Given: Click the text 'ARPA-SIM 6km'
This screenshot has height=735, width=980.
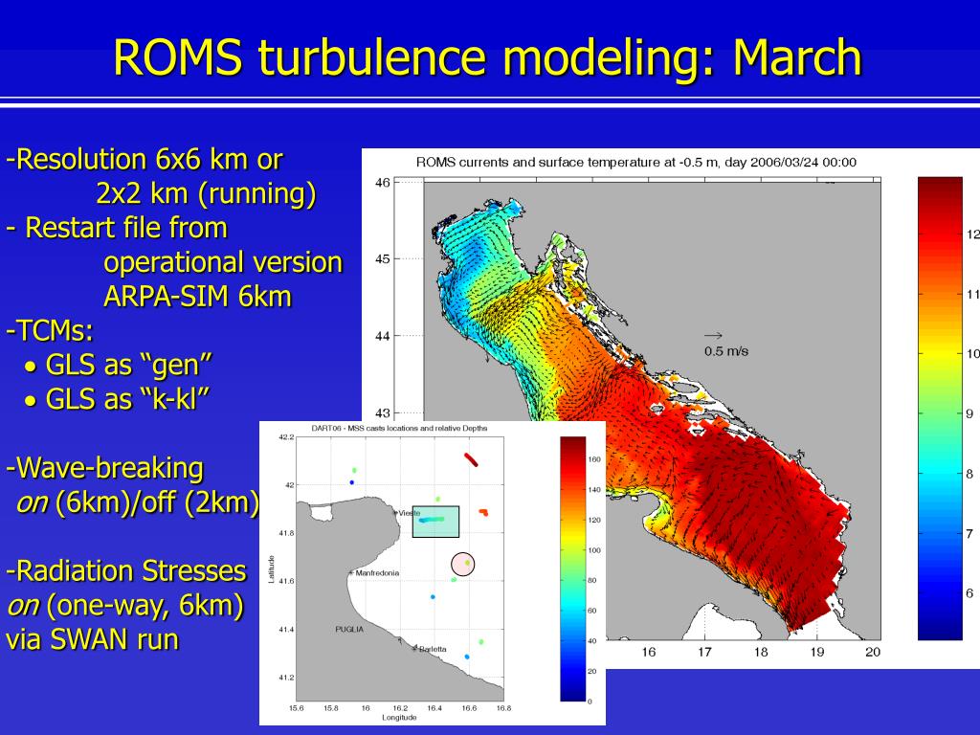Looking at the screenshot, I should point(197,297).
